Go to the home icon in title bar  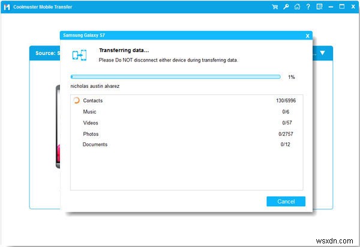[297, 7]
